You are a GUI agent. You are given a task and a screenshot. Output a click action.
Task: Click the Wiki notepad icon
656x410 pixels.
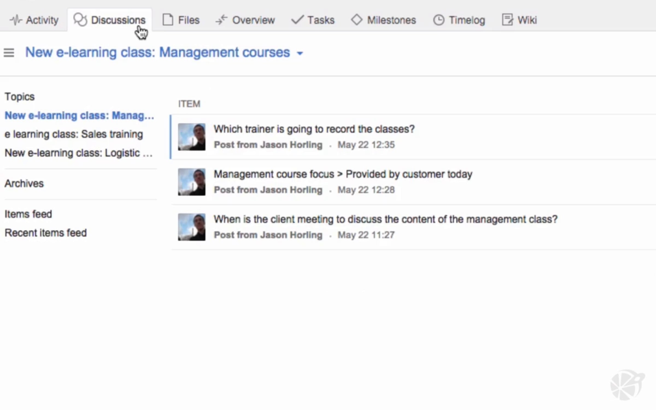click(507, 20)
